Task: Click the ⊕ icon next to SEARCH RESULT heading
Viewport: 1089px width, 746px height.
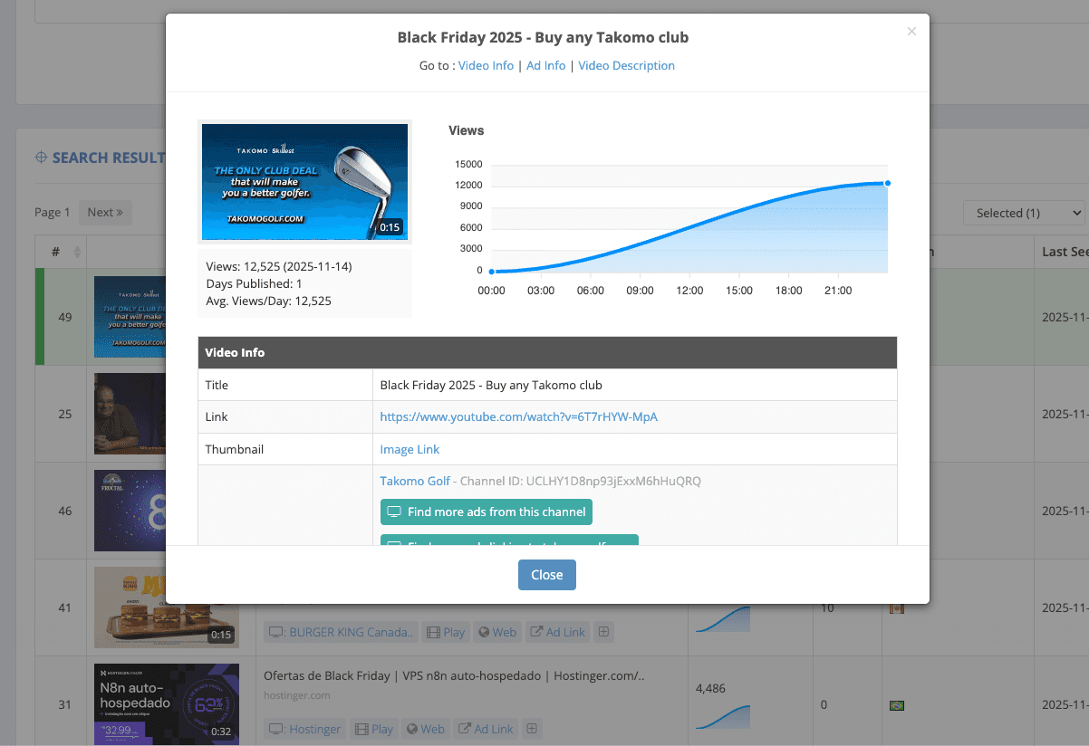Action: (x=40, y=157)
